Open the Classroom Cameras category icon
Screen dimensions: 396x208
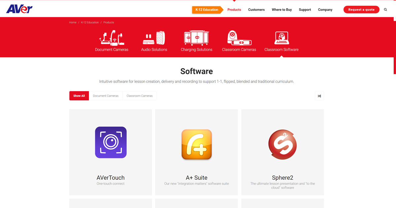click(x=239, y=38)
